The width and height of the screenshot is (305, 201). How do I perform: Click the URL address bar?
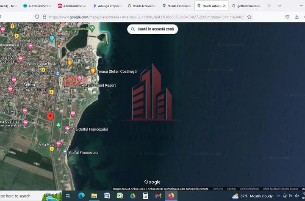[144, 17]
